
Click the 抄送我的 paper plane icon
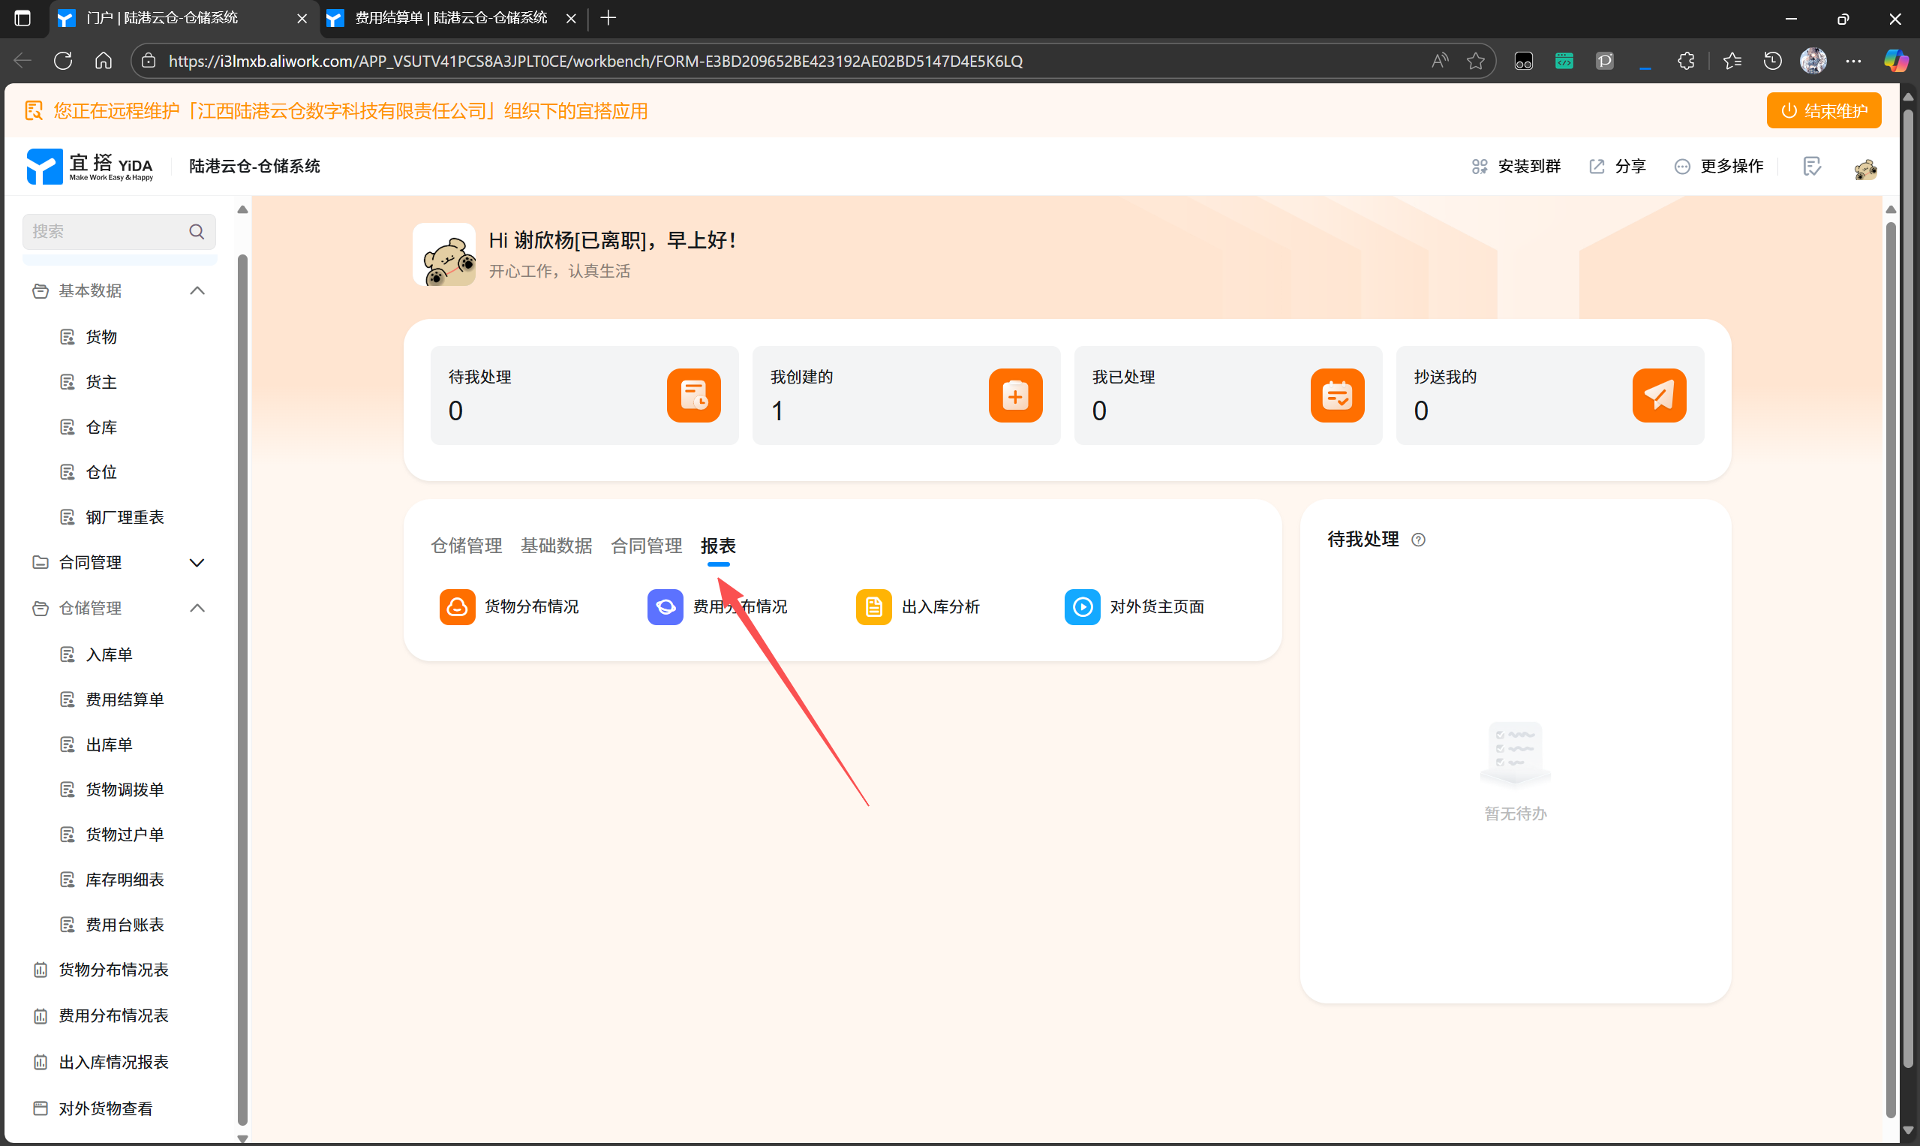tap(1658, 396)
